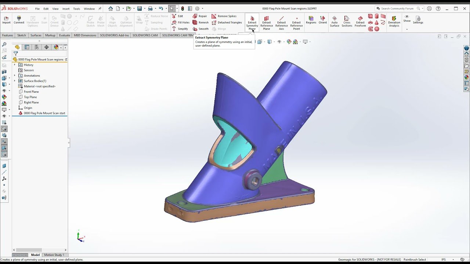Open the DimXpertManager crosshair tab
The width and height of the screenshot is (470, 264).
46,47
